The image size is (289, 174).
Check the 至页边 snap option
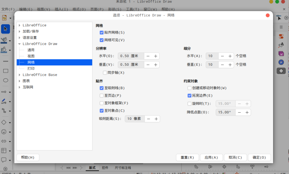(102, 96)
